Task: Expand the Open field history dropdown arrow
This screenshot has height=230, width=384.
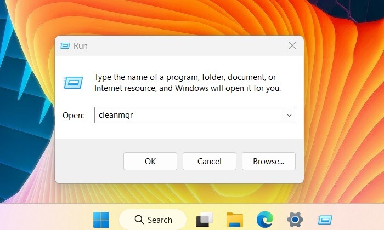Action: click(289, 115)
